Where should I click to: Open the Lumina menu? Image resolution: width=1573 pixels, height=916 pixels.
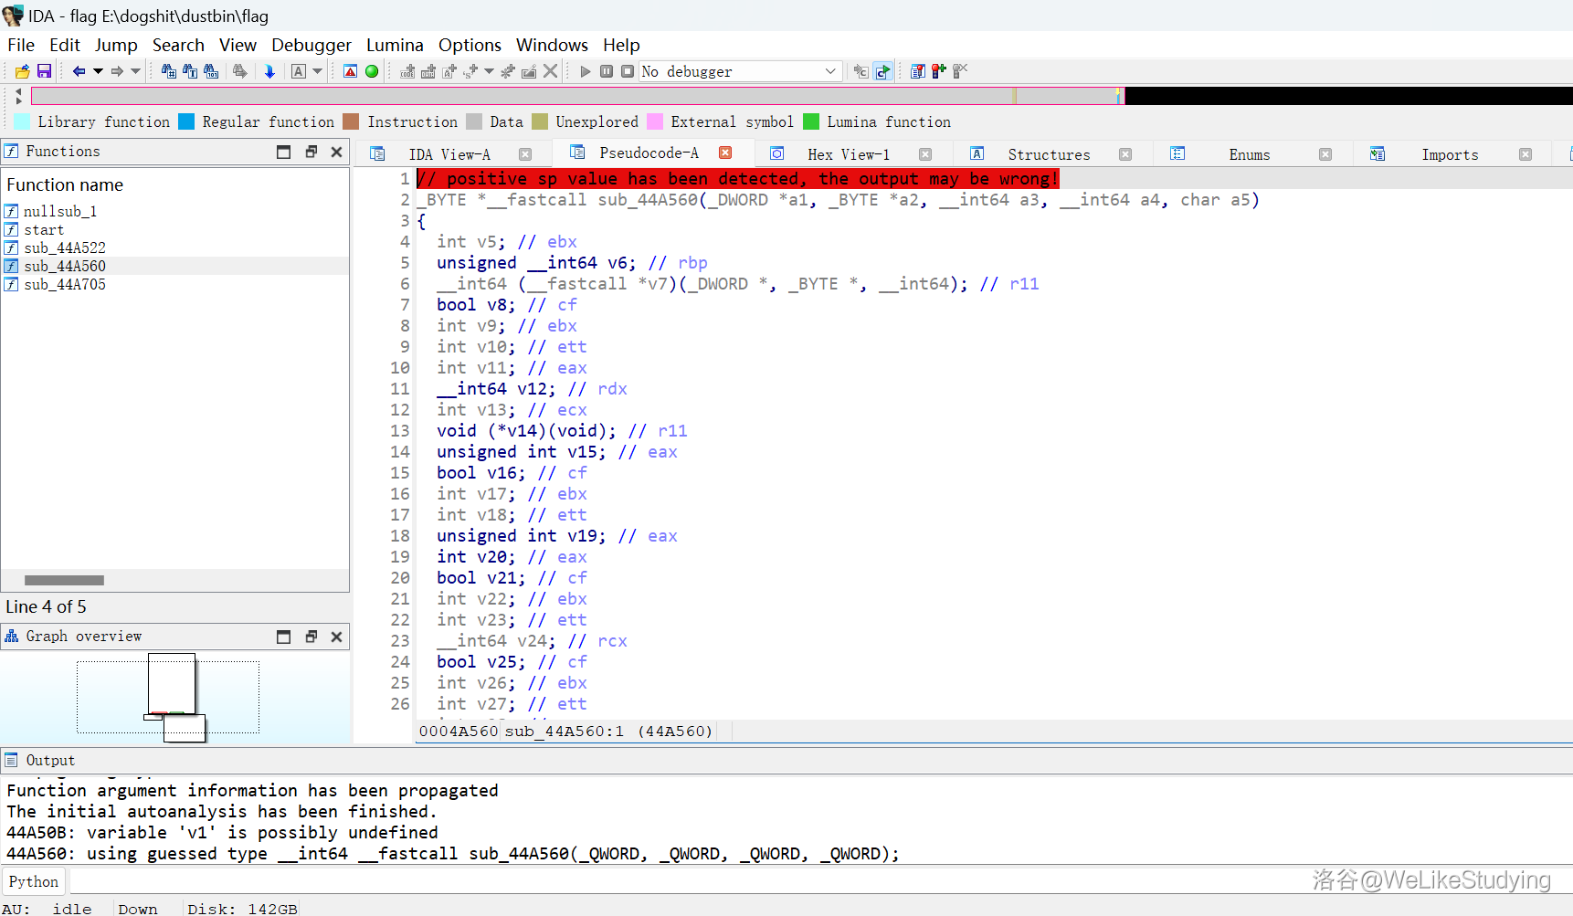[x=395, y=45]
